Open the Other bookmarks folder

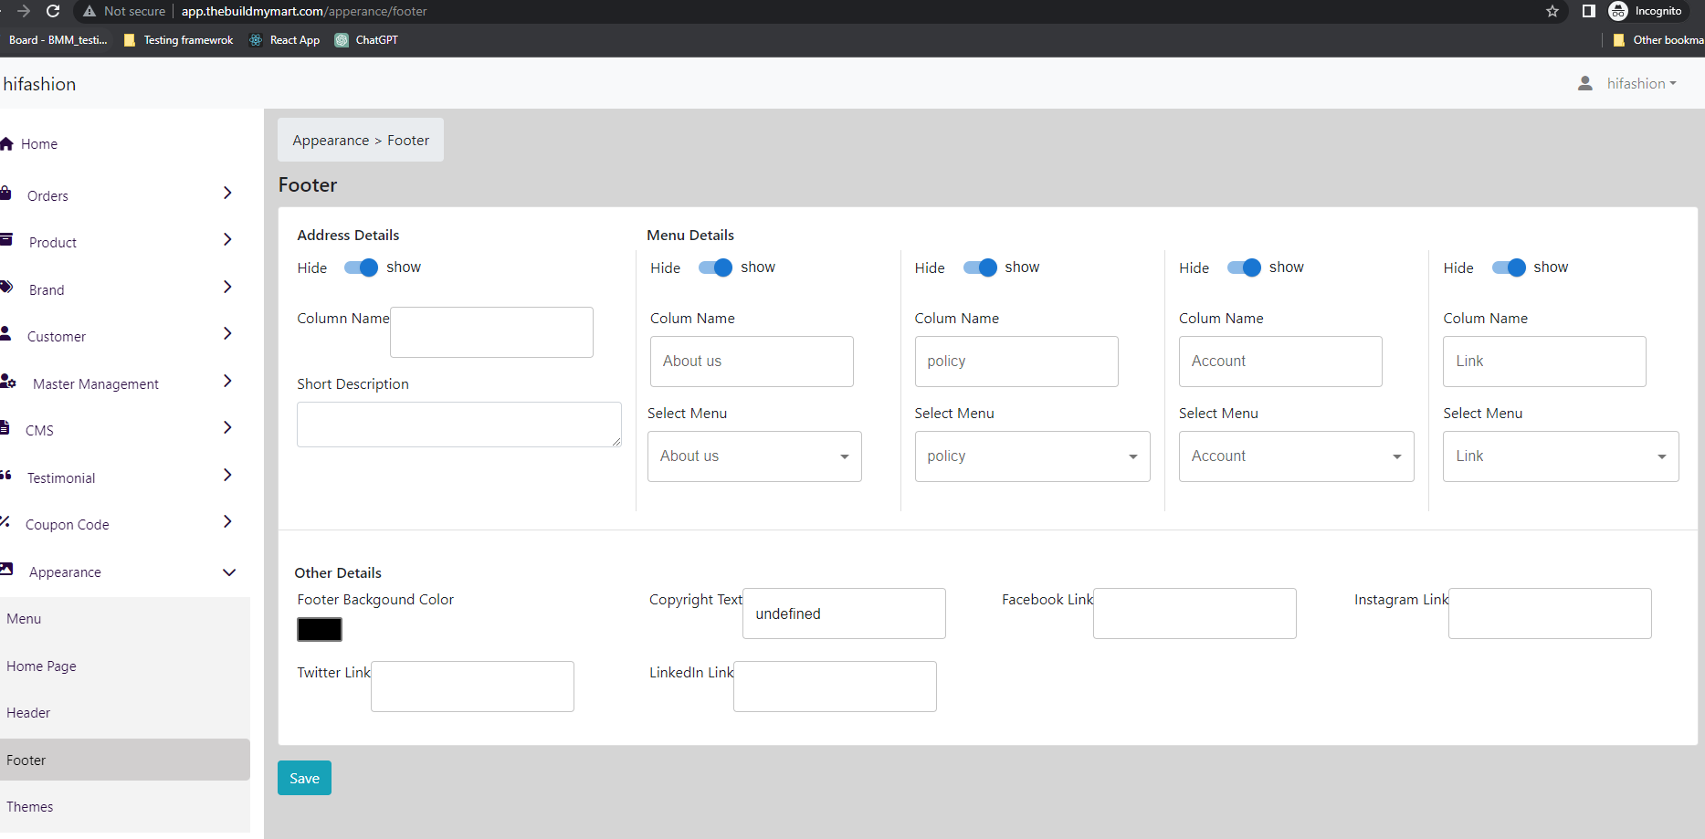pyautogui.click(x=1658, y=40)
